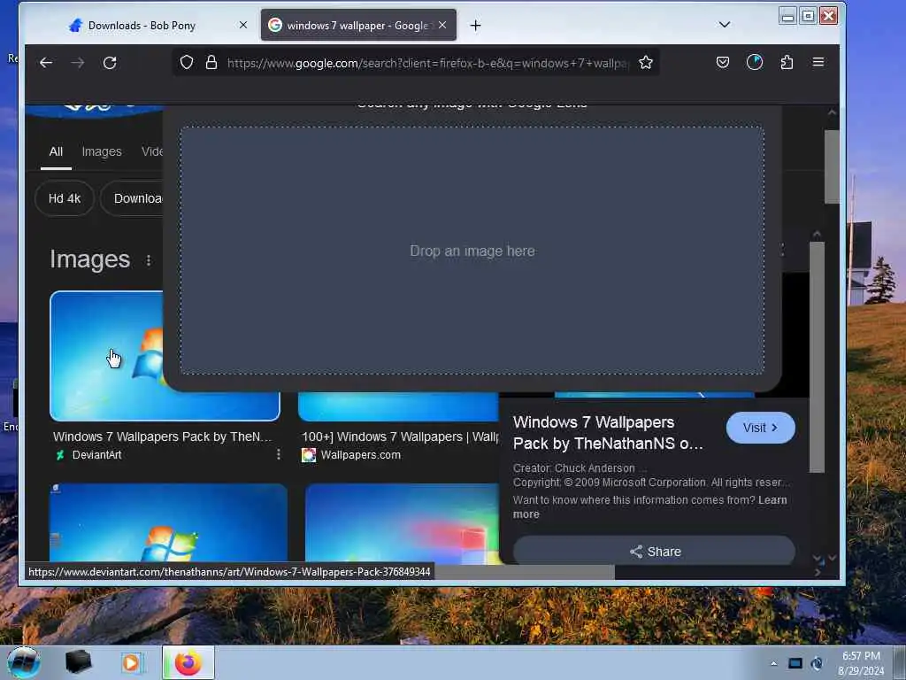Click the DeviantArt source label
Screen dimensions: 906x680
click(x=96, y=455)
